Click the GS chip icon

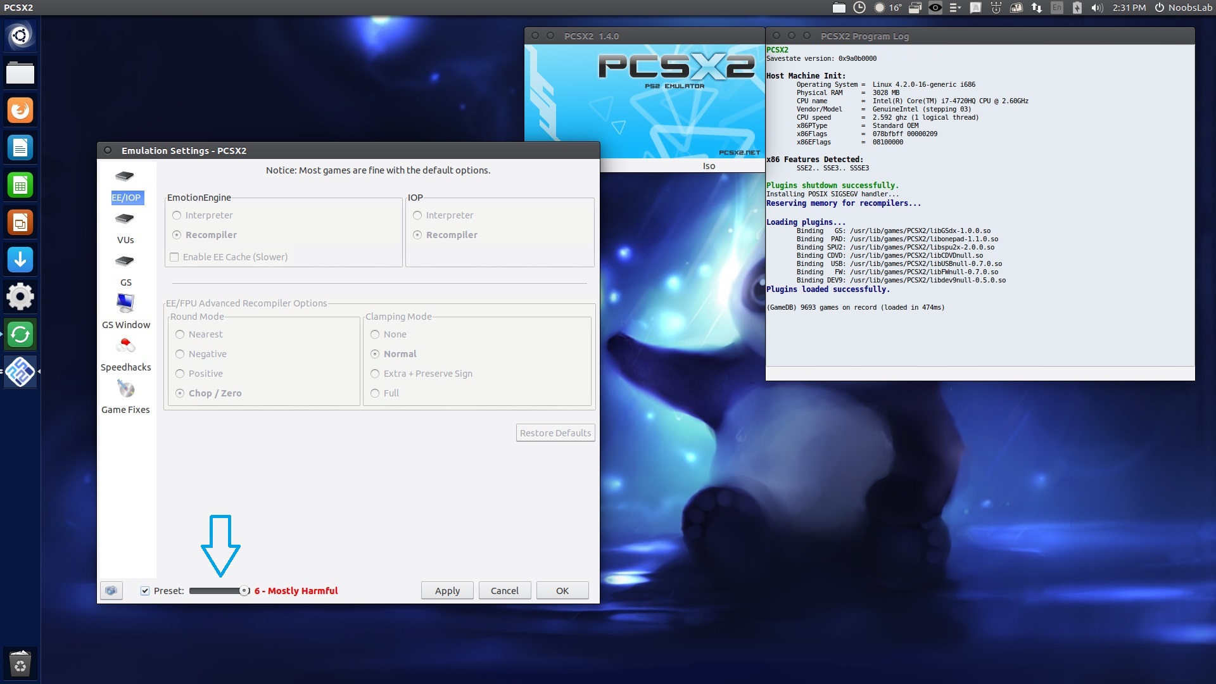(125, 261)
